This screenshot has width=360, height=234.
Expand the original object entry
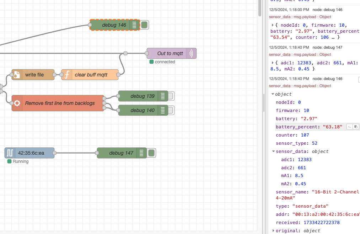[x=273, y=230]
